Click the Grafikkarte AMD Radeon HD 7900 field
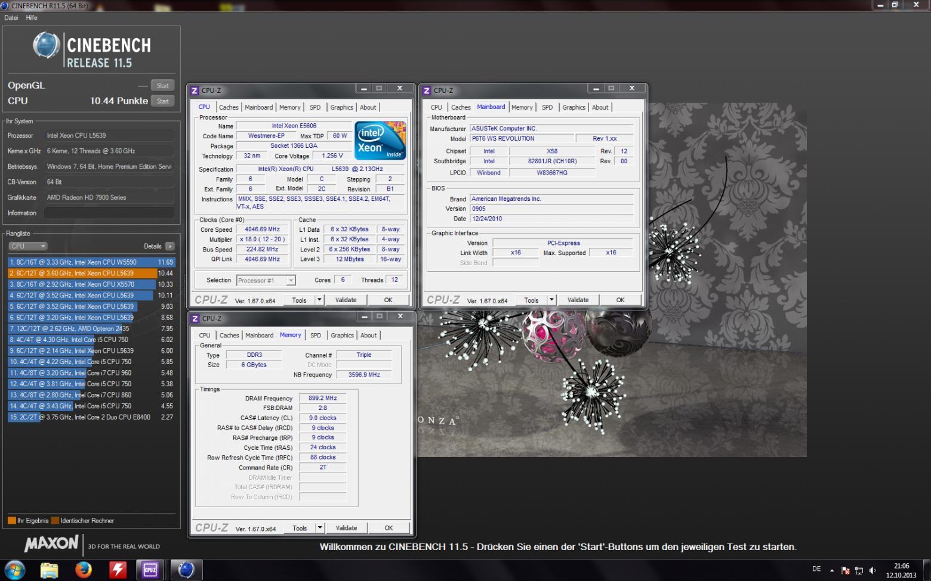The image size is (931, 581). point(109,197)
